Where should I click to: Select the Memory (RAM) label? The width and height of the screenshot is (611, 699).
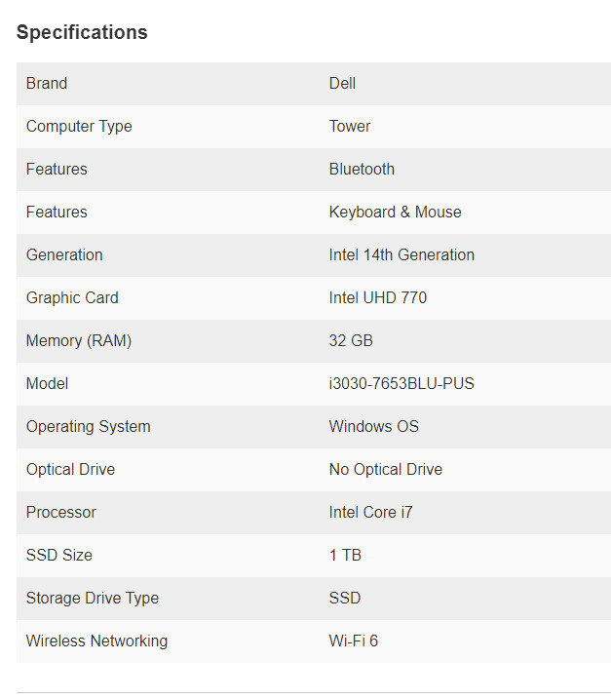pyautogui.click(x=79, y=340)
